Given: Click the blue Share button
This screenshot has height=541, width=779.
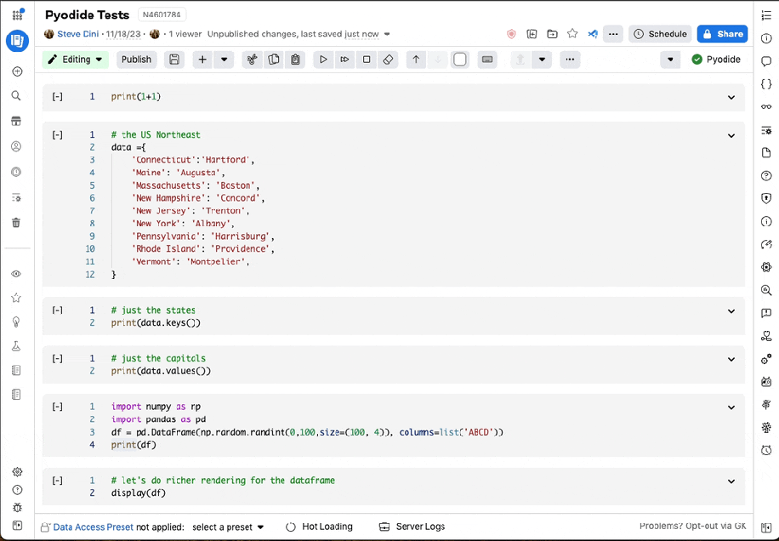Looking at the screenshot, I should click(x=722, y=34).
